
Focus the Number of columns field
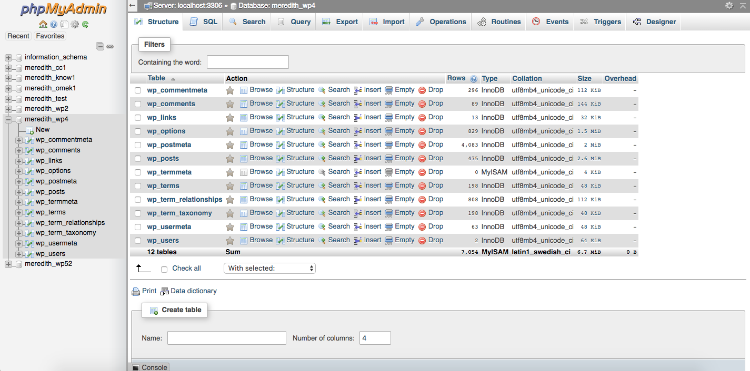tap(375, 338)
